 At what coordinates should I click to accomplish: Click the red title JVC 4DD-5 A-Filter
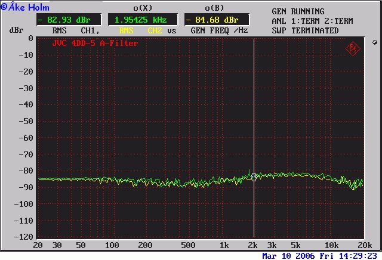coord(95,44)
